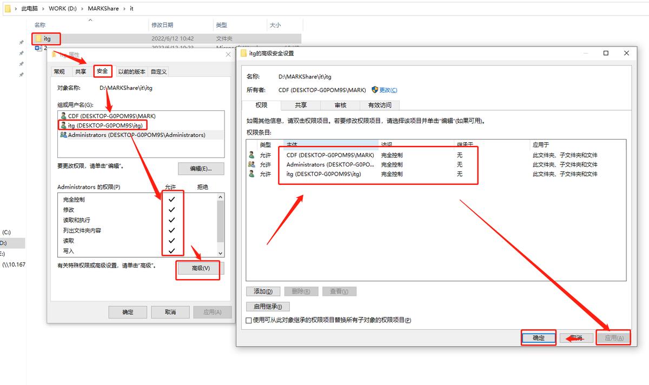The width and height of the screenshot is (649, 385).
Task: Open the 审核 tab in advanced settings
Action: click(340, 105)
